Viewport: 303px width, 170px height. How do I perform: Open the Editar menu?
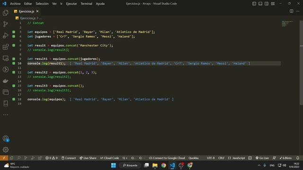coord(28,4)
